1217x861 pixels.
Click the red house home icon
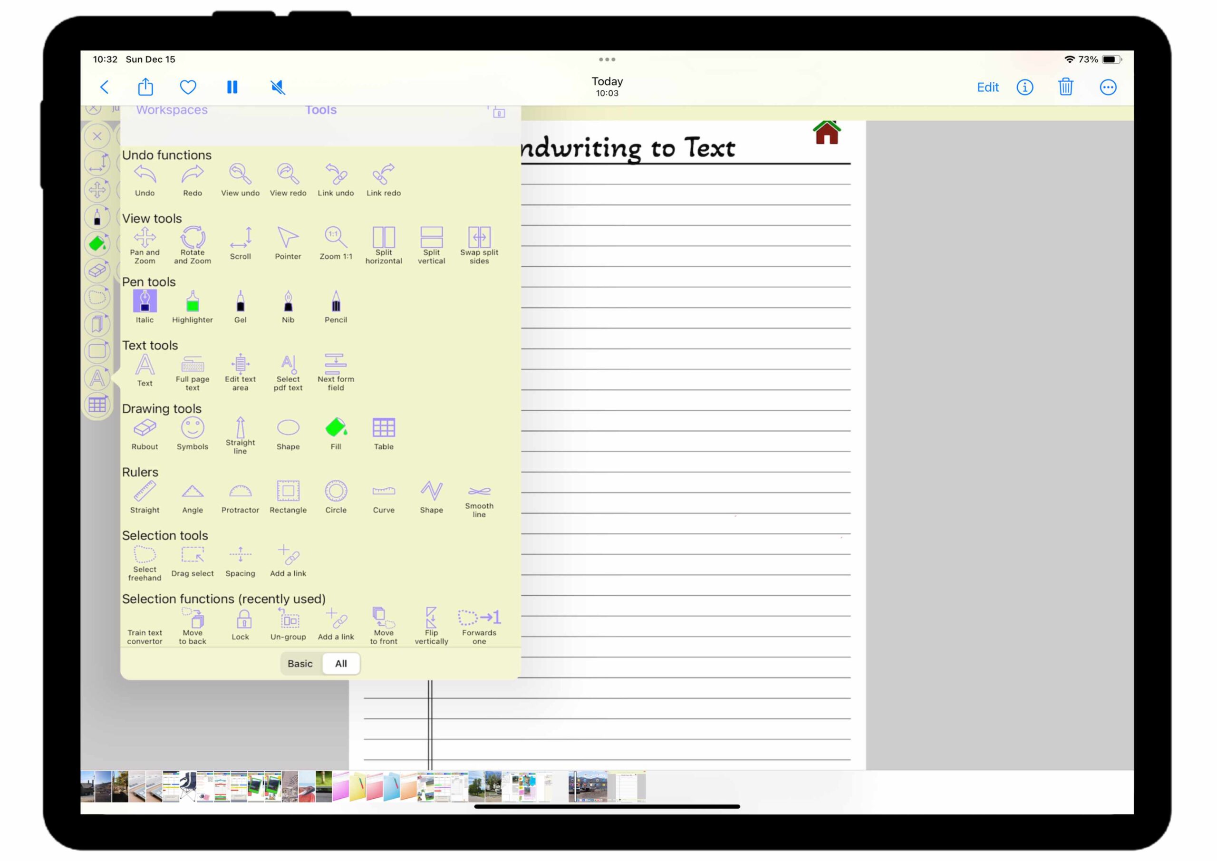coord(826,133)
